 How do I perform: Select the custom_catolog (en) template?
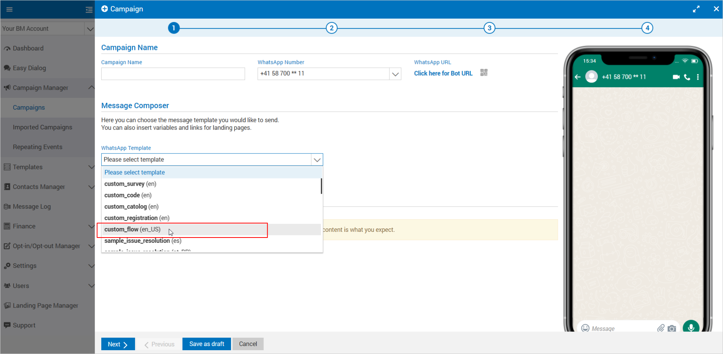click(x=212, y=207)
